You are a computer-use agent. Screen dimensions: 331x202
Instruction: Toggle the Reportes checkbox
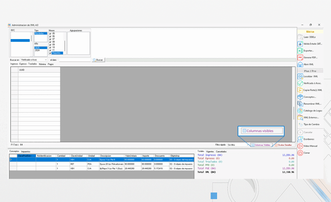point(49,53)
